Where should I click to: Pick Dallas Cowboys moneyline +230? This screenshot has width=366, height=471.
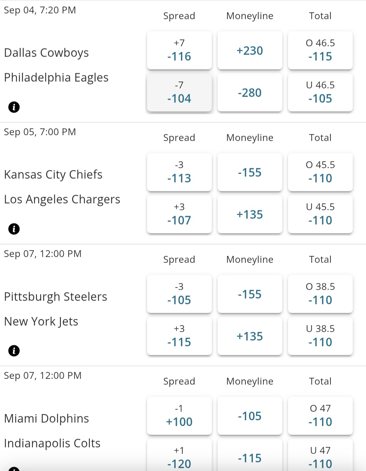coord(250,50)
